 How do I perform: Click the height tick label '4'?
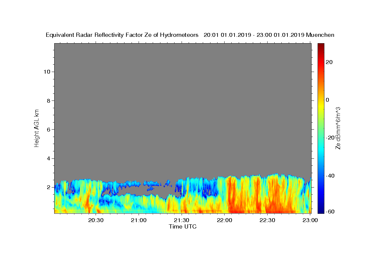coord(48,158)
